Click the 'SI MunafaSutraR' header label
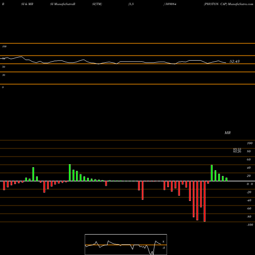Viewport: 255px width, 255px height. pyautogui.click(x=63, y=4)
